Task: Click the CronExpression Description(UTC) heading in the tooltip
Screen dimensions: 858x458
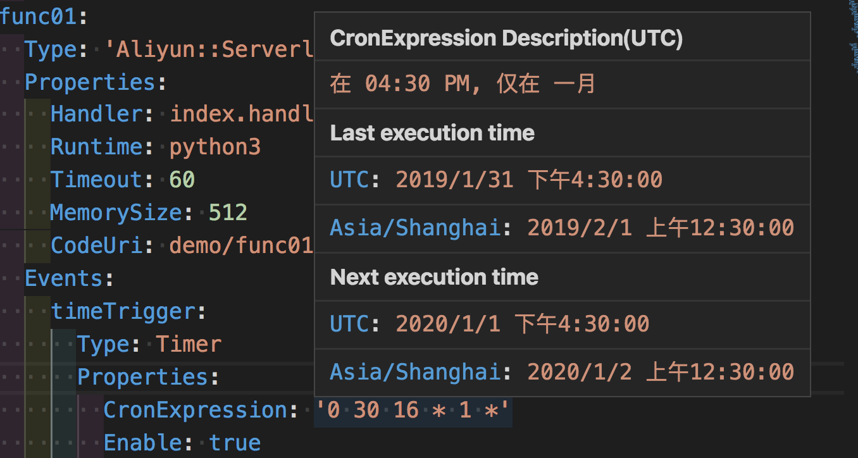Action: [507, 39]
